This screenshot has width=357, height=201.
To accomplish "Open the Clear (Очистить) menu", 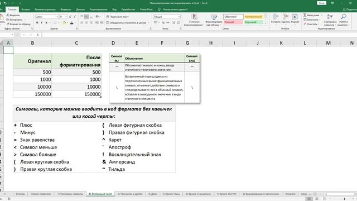I will 310,24.
